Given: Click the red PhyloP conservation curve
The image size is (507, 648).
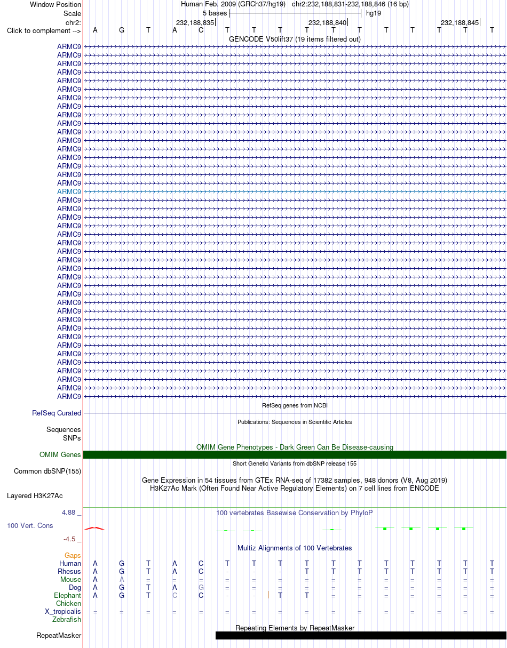Looking at the screenshot, I should (x=94, y=528).
